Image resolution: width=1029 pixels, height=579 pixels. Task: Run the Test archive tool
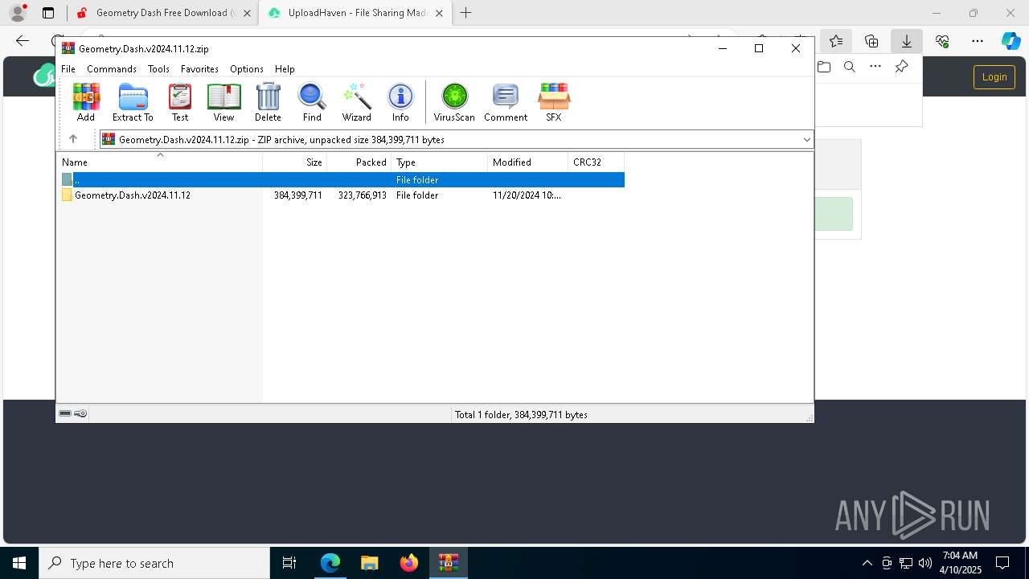tap(180, 102)
